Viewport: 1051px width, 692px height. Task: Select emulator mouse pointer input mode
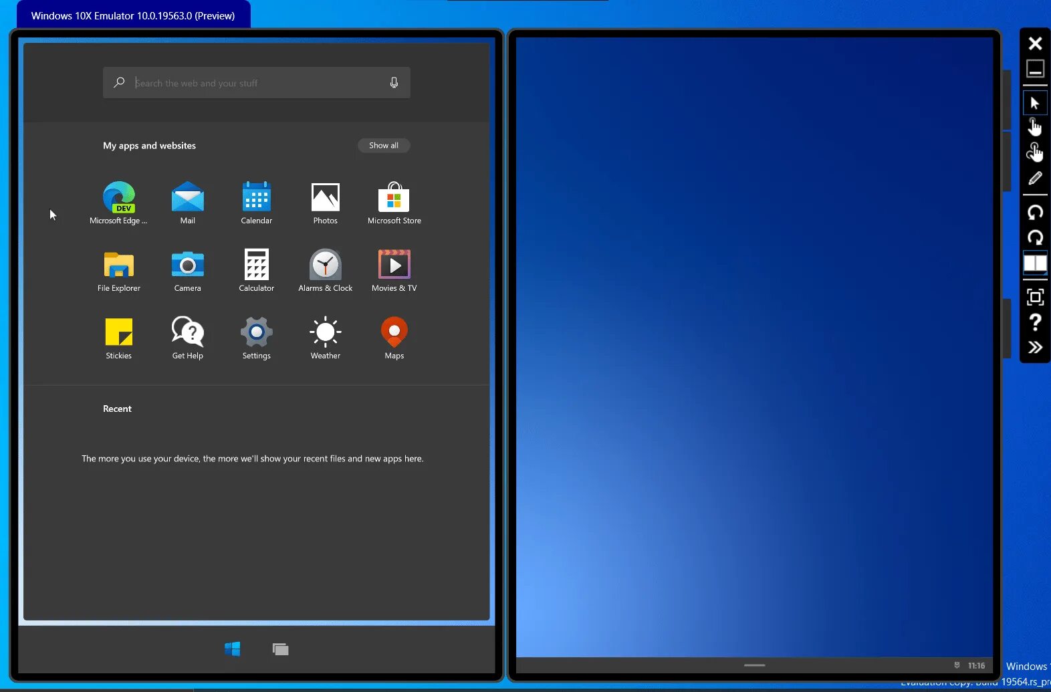[1035, 103]
